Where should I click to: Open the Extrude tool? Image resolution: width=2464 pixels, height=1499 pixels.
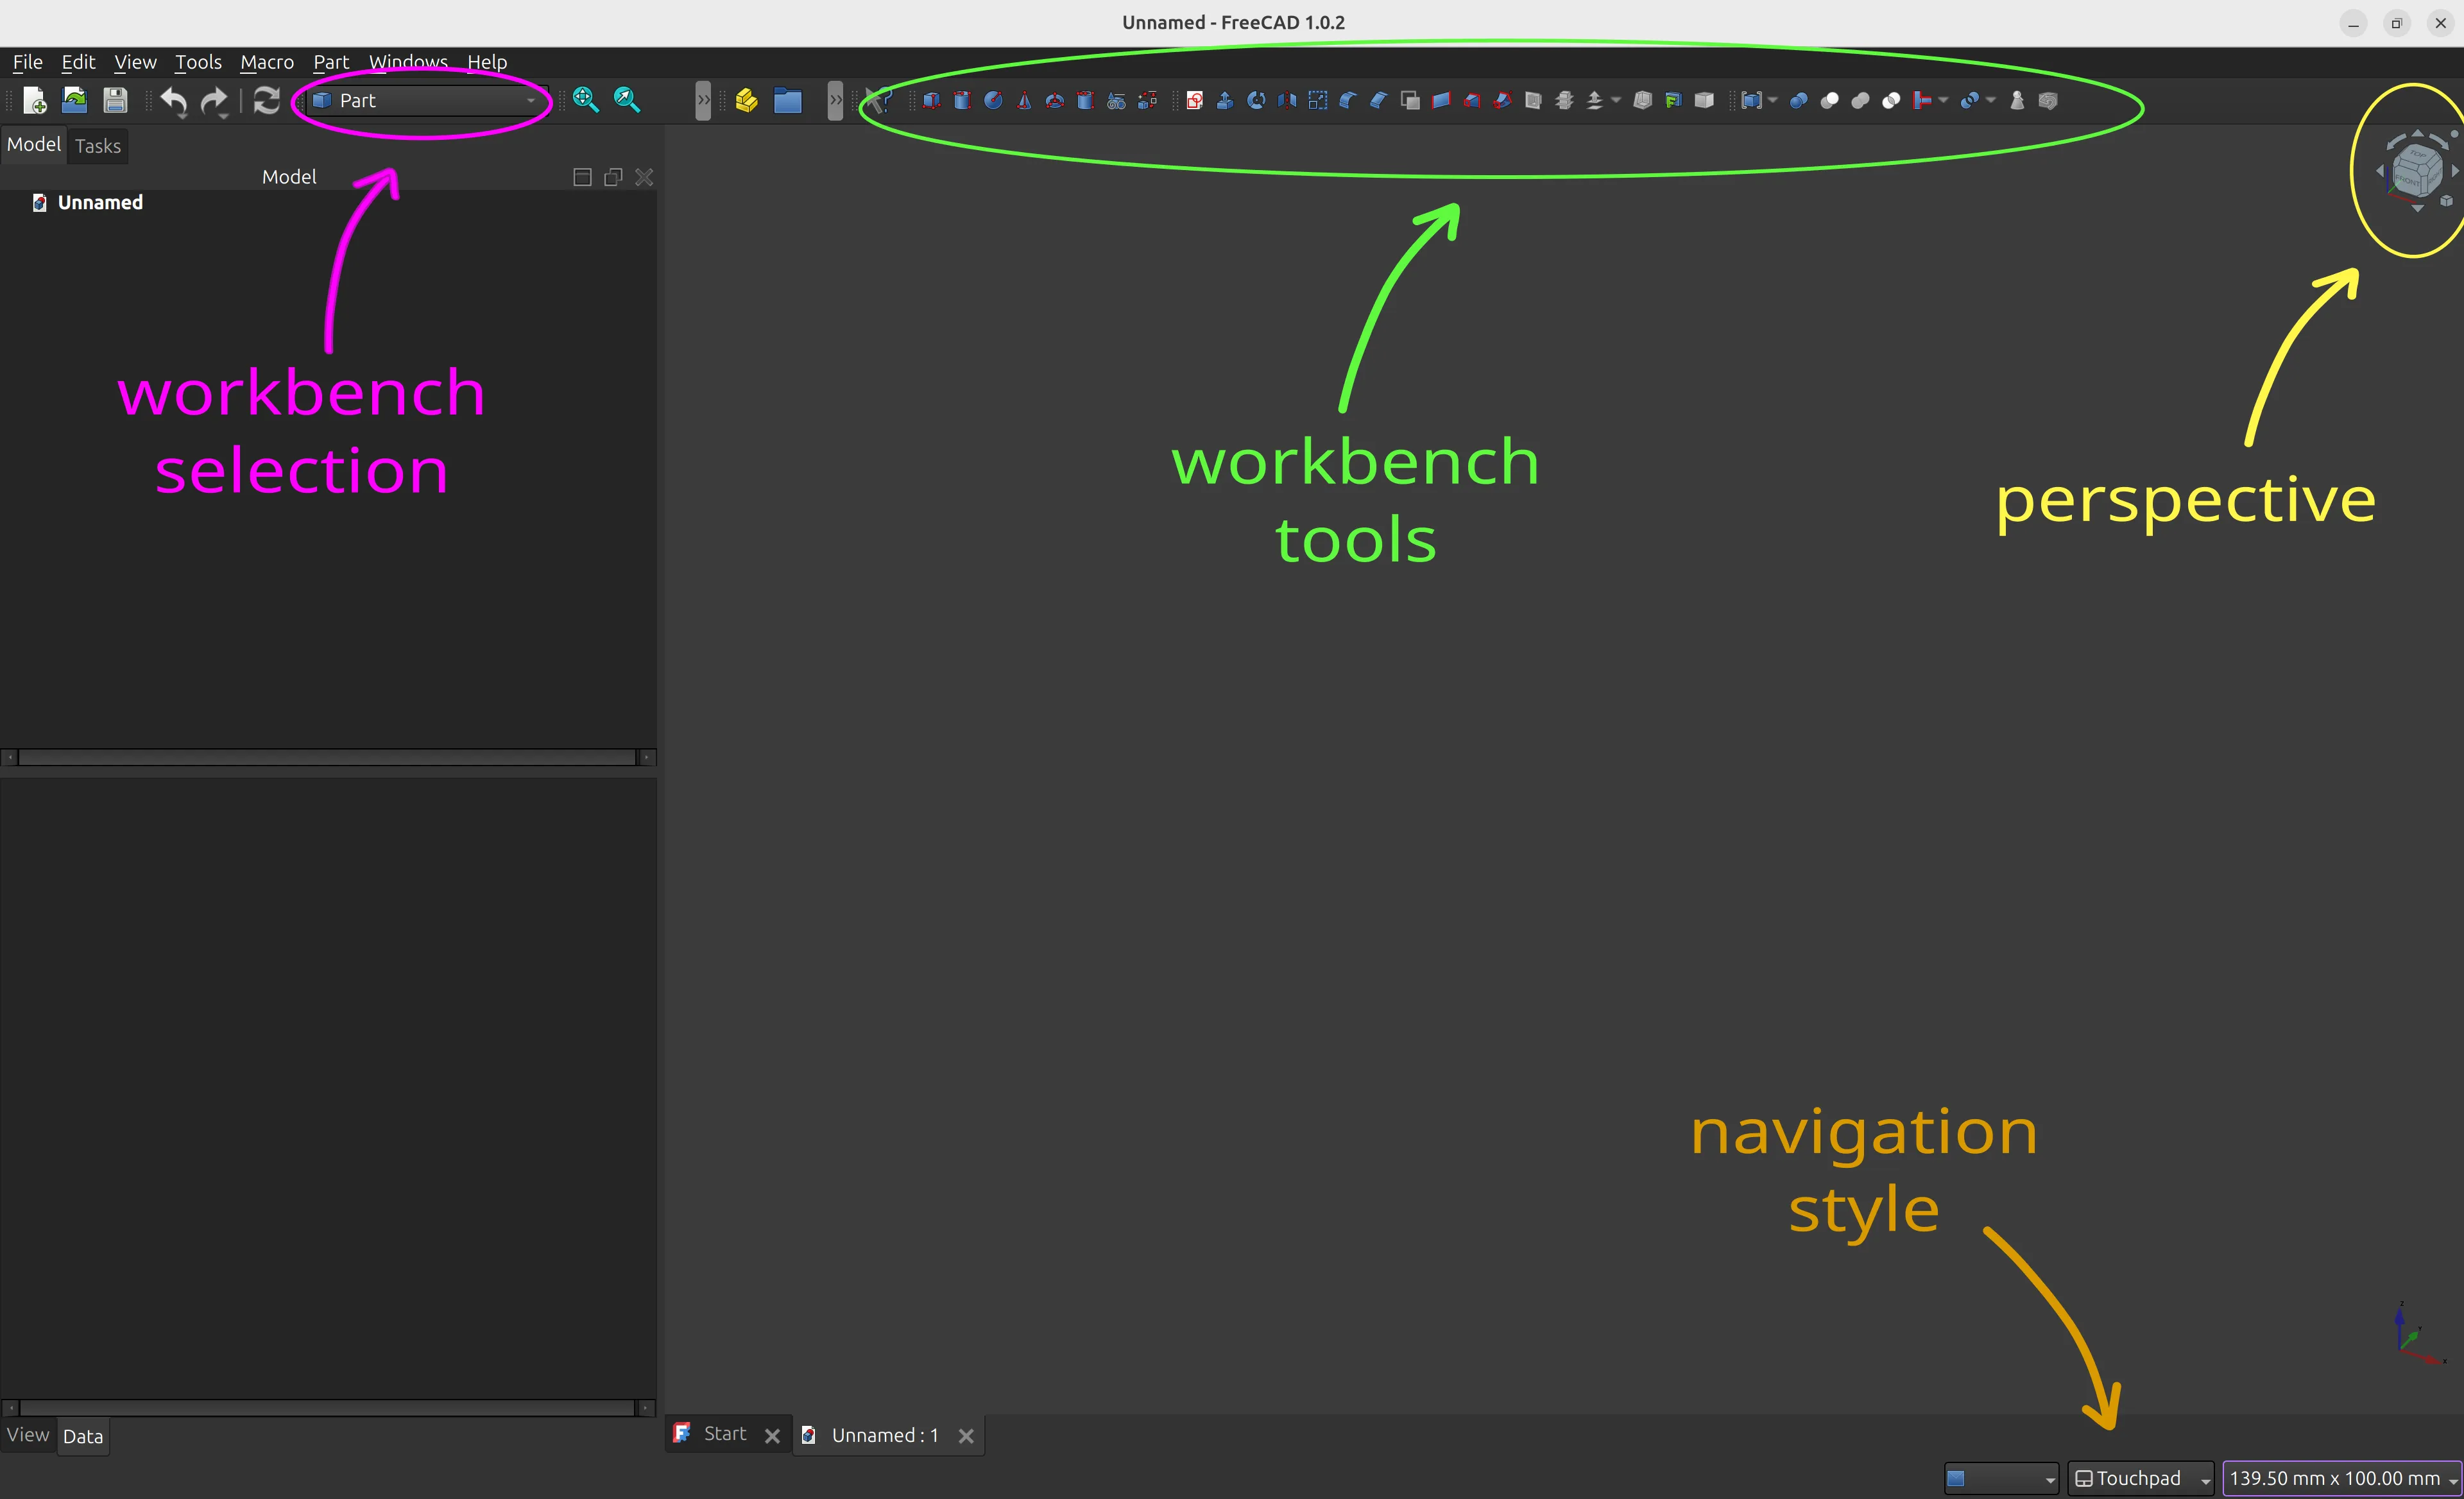(x=1225, y=100)
